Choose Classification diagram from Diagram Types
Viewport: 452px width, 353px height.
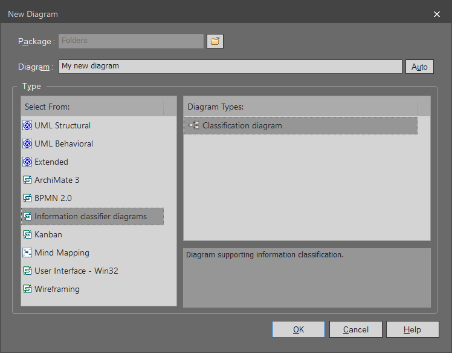242,126
